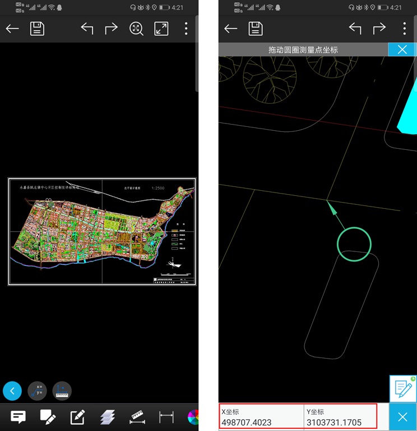
Task: Select the coordinate ruler measure tool
Action: click(x=62, y=391)
